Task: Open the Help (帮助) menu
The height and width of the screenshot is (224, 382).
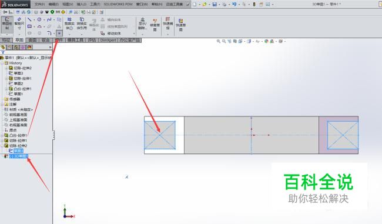Action: pyautogui.click(x=157, y=4)
